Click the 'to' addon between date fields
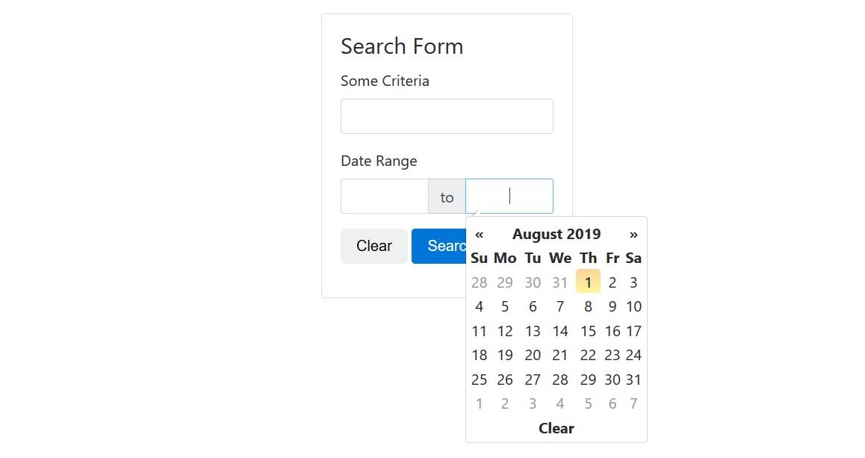 [447, 196]
